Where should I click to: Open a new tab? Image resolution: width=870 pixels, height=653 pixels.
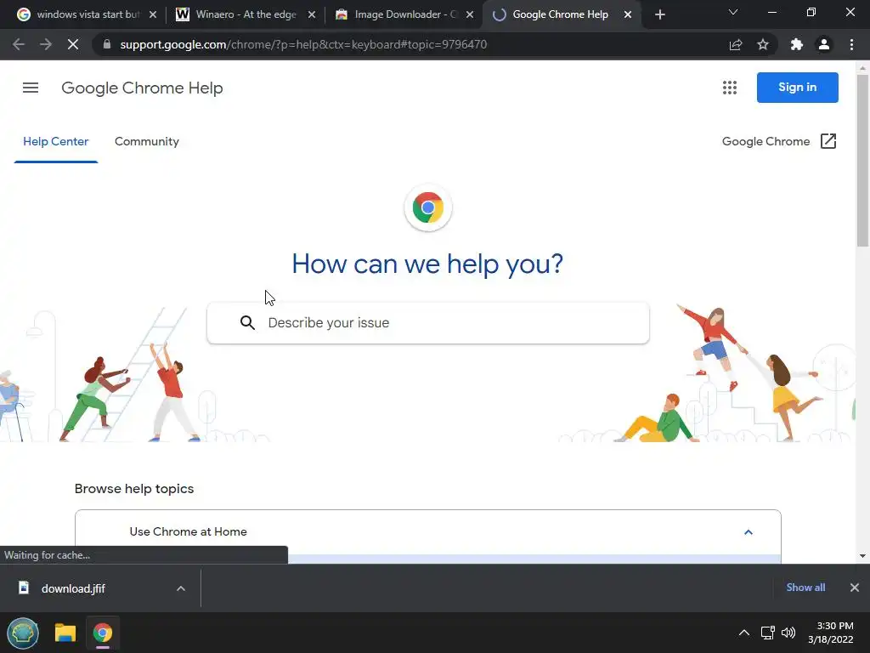tap(659, 14)
